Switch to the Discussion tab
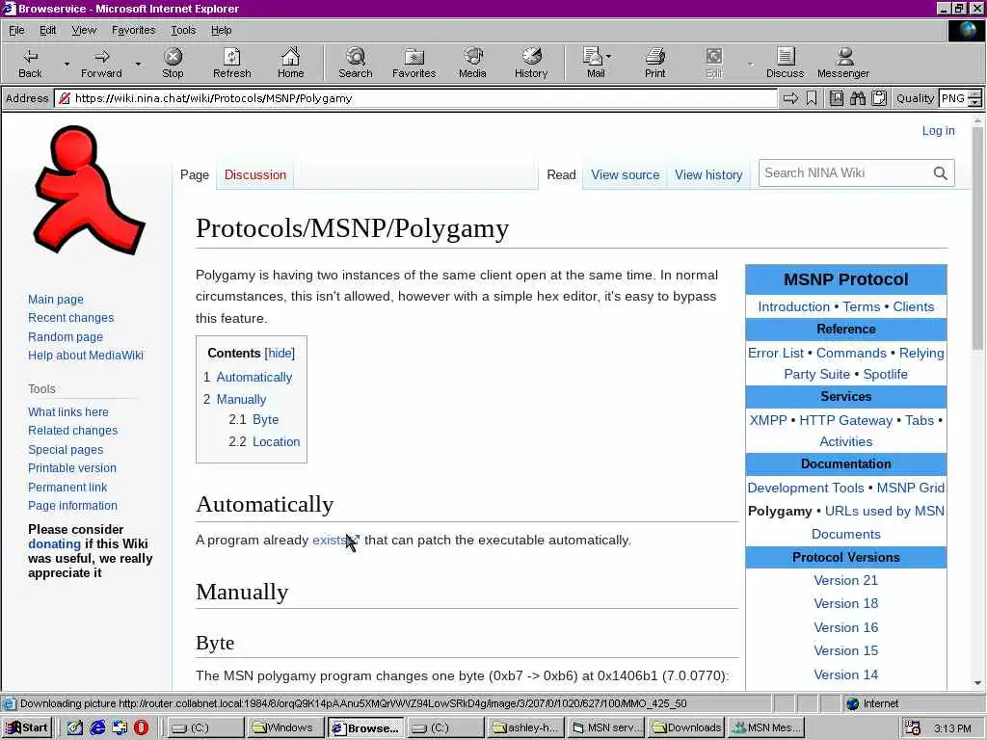This screenshot has height=740, width=987. coord(254,175)
